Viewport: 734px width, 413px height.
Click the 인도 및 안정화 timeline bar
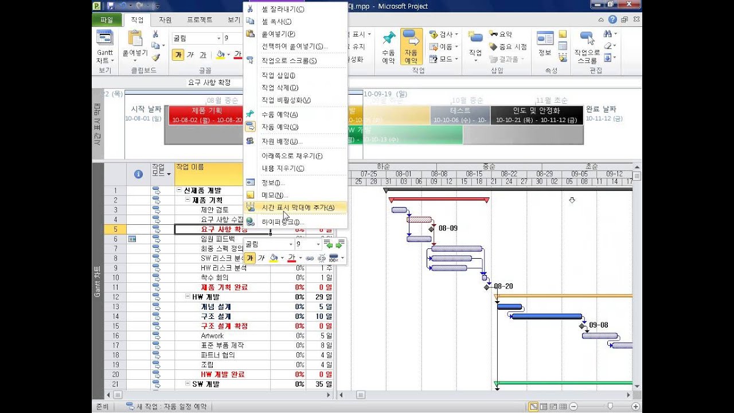tap(536, 115)
